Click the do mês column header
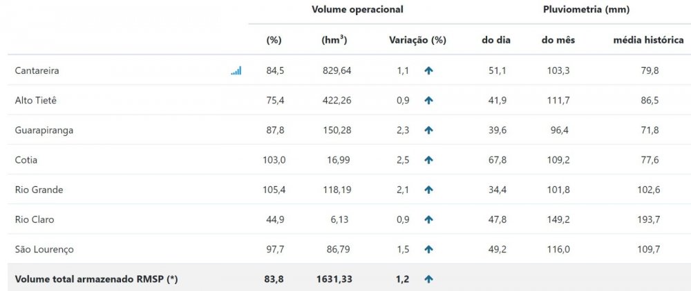 (558, 40)
